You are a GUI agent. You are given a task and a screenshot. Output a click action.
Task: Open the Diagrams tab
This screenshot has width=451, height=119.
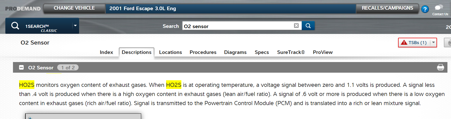pyautogui.click(x=235, y=52)
